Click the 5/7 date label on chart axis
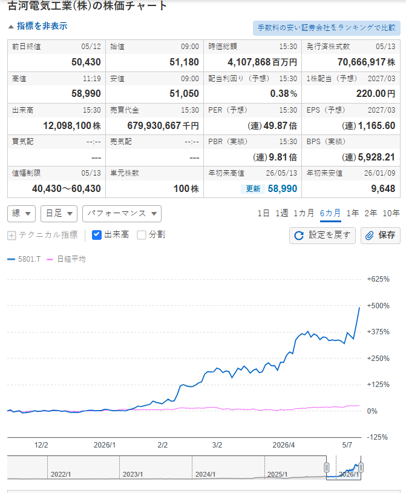This screenshot has height=493, width=406. (347, 445)
